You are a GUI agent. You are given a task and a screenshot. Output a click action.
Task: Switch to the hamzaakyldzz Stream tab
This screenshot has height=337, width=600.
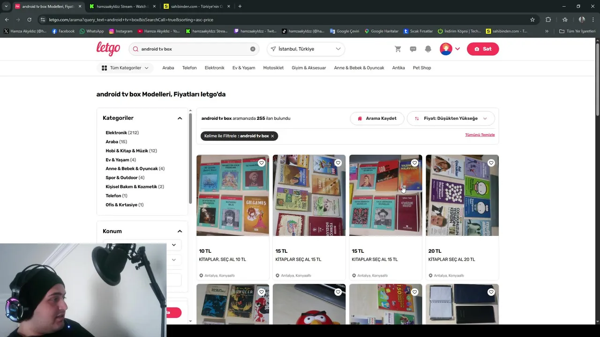click(x=122, y=7)
